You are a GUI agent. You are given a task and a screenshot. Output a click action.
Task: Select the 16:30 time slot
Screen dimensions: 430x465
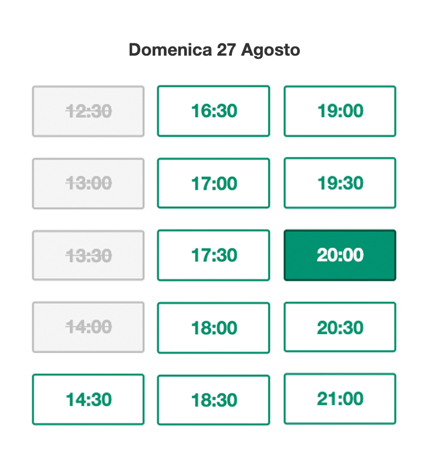pyautogui.click(x=213, y=111)
